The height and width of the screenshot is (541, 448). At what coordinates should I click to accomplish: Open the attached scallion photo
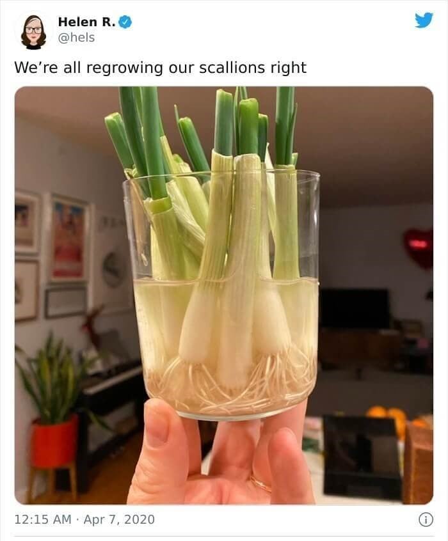(x=224, y=295)
